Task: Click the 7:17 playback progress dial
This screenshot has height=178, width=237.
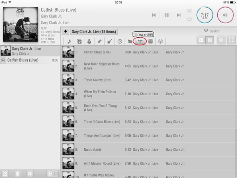Action: 204,15
